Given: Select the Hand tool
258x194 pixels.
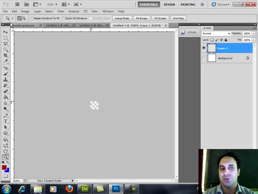Looking at the screenshot, I should pos(5,151).
